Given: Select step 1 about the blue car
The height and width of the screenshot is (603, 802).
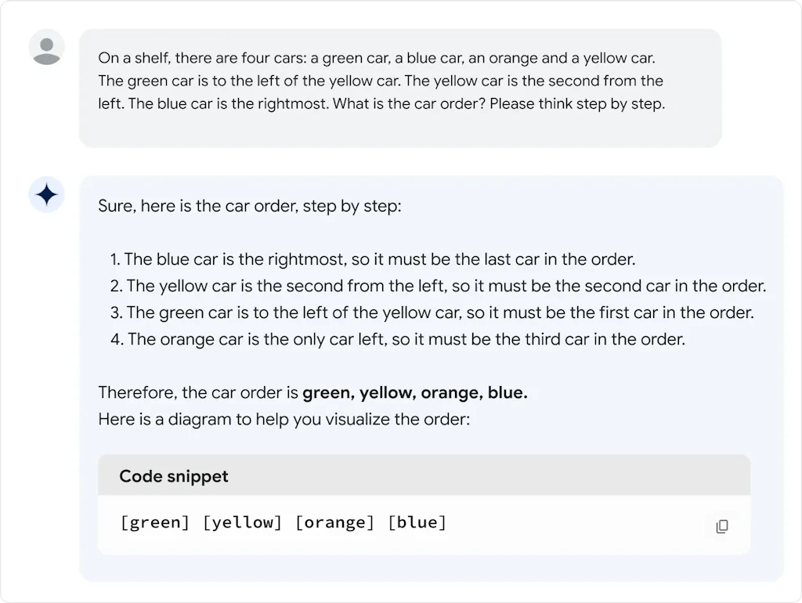Looking at the screenshot, I should tap(376, 259).
